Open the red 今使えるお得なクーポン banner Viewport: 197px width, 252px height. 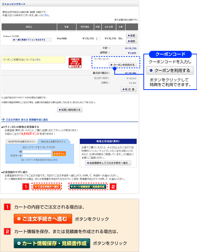[x=75, y=63]
